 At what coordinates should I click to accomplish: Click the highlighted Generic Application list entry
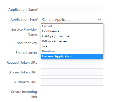pyautogui.click(x=72, y=56)
